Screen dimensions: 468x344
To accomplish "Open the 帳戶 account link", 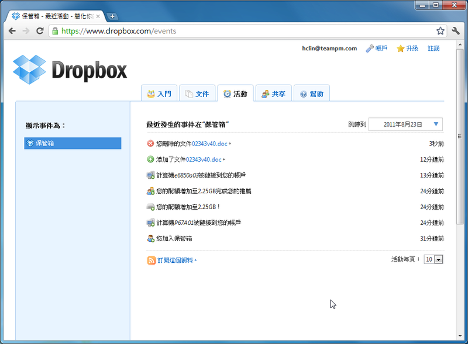I will (381, 48).
